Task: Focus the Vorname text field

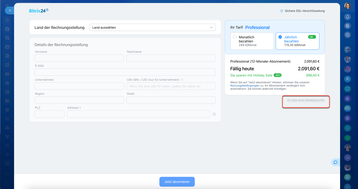Action: (x=79, y=58)
